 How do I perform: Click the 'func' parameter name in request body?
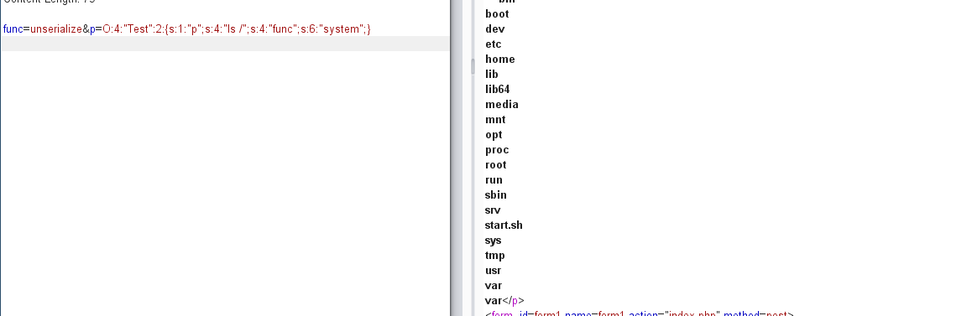point(13,29)
